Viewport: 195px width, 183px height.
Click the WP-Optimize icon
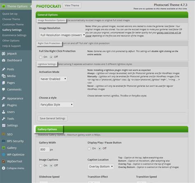tap(4, 155)
